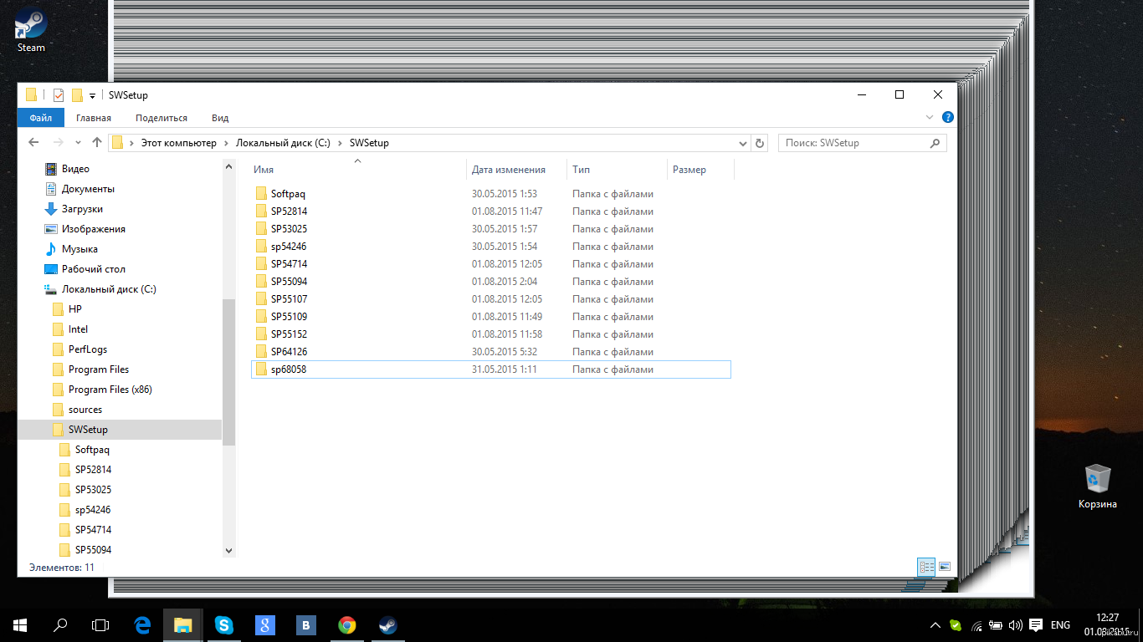Open the address bar history dropdown
This screenshot has height=642, width=1143.
click(x=743, y=143)
